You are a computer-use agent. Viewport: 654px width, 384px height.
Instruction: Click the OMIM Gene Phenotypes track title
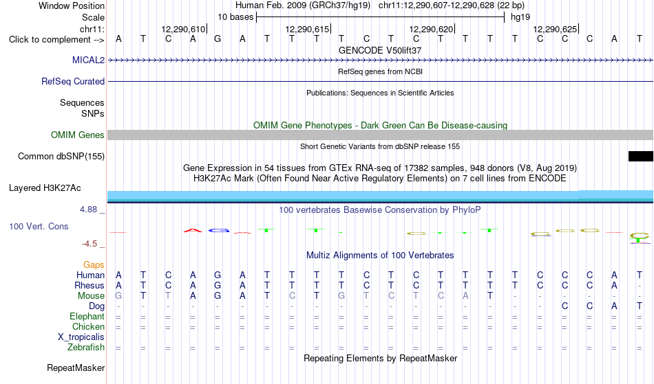pyautogui.click(x=380, y=125)
